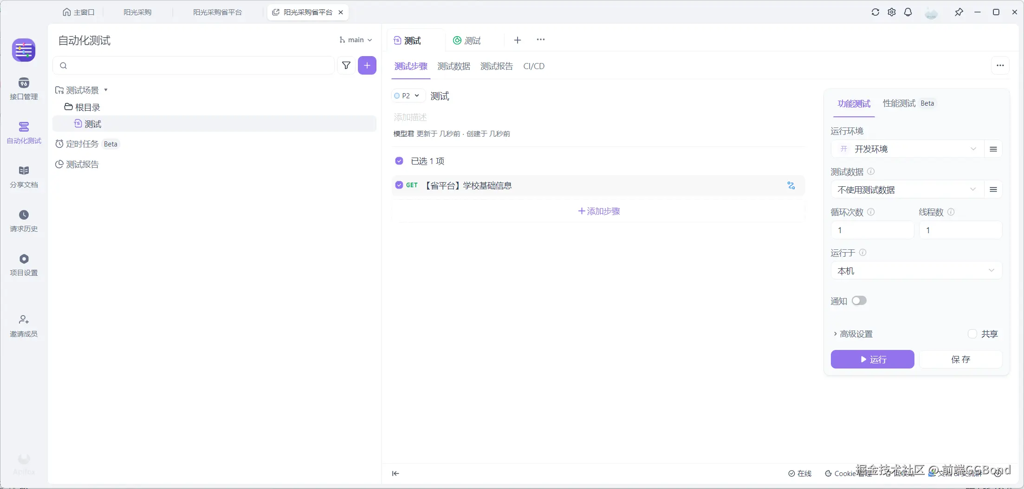Open environment management icon beside 开发环境
1024x489 pixels.
[x=993, y=149]
